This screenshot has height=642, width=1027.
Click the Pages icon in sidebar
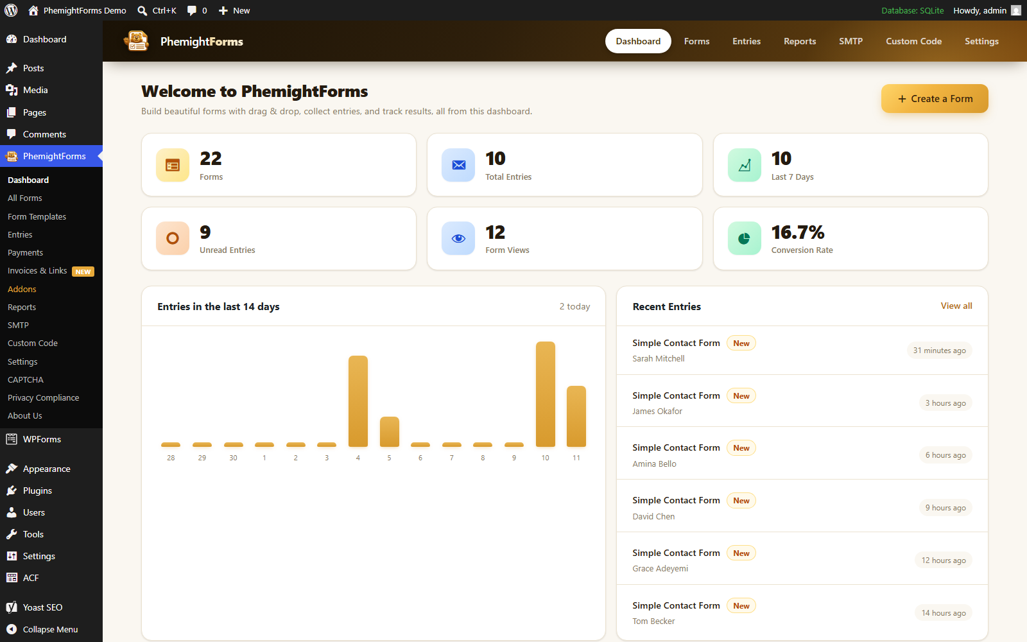[x=12, y=112]
